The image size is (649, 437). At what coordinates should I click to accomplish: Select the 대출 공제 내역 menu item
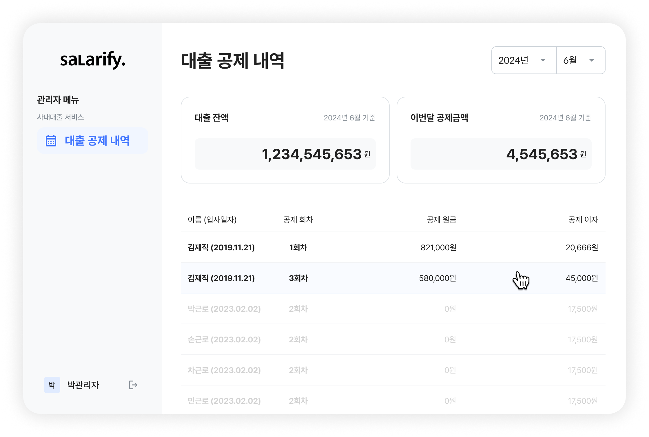(x=97, y=141)
